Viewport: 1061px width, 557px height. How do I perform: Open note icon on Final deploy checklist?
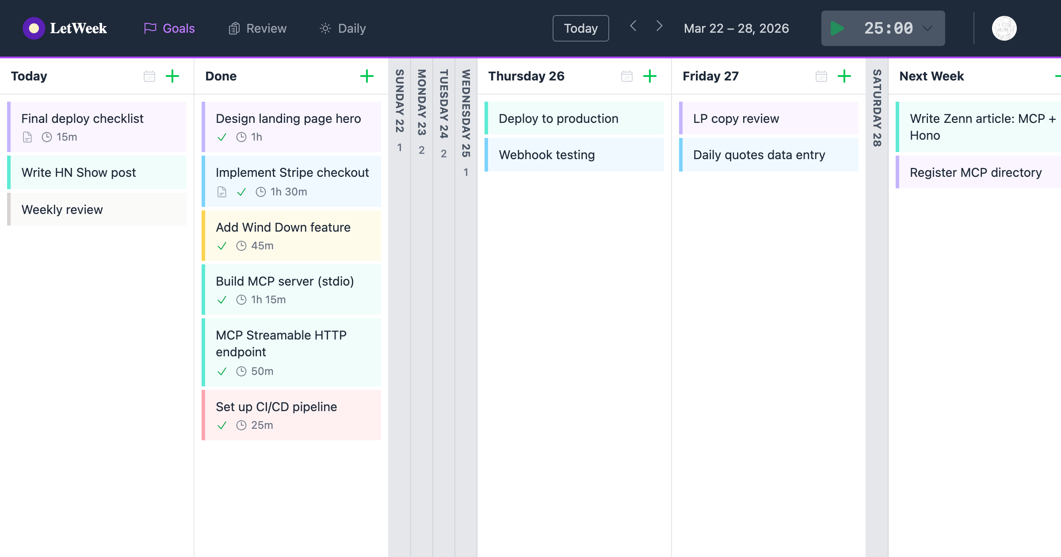pyautogui.click(x=27, y=137)
